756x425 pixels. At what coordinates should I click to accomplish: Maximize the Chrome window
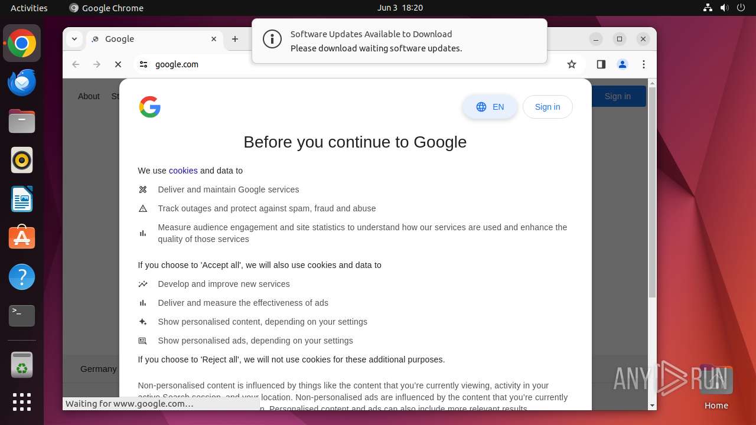(620, 39)
